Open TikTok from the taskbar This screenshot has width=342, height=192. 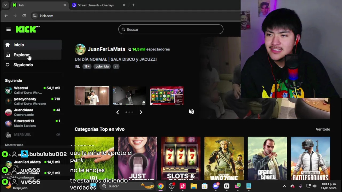pos(182,186)
